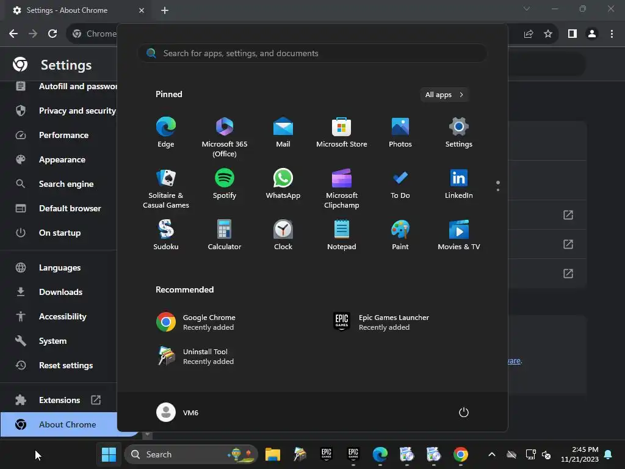Viewport: 625px width, 469px height.
Task: Reload the Chrome settings page
Action: [52, 34]
